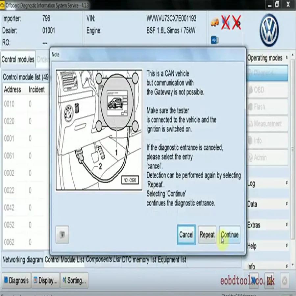Click the greyed-out stop icon at bottom right
The image size is (296, 296).
click(284, 281)
